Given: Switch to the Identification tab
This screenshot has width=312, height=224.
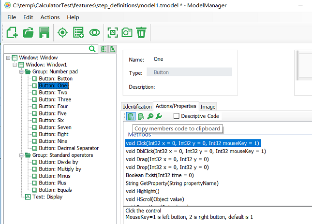Looking at the screenshot, I should [137, 107].
